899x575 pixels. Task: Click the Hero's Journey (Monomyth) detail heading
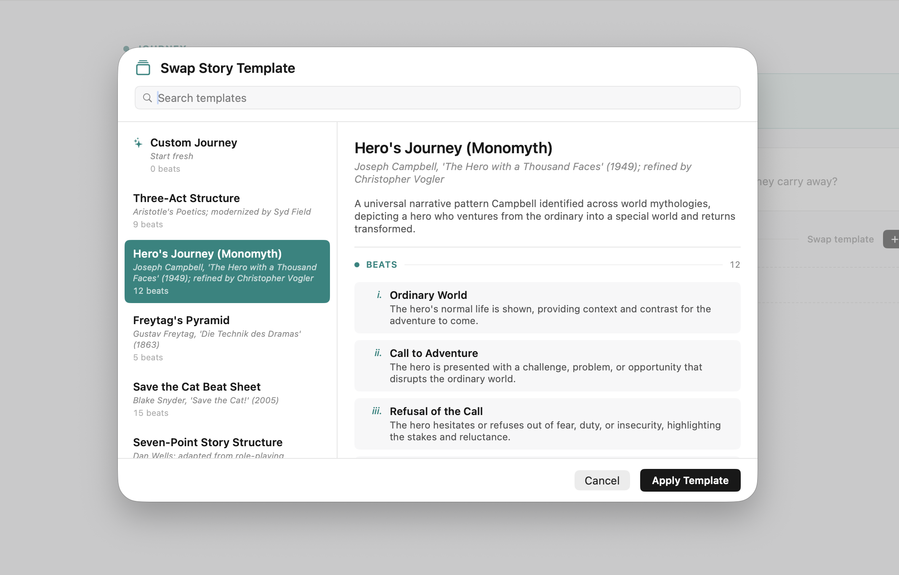(x=453, y=148)
